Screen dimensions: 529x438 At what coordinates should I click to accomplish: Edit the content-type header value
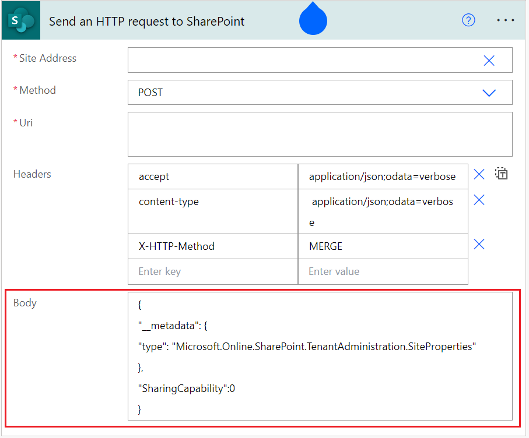click(383, 211)
